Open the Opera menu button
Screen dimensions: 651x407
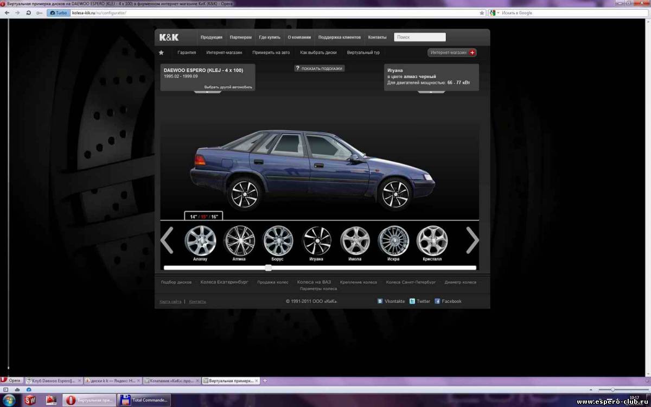(11, 380)
